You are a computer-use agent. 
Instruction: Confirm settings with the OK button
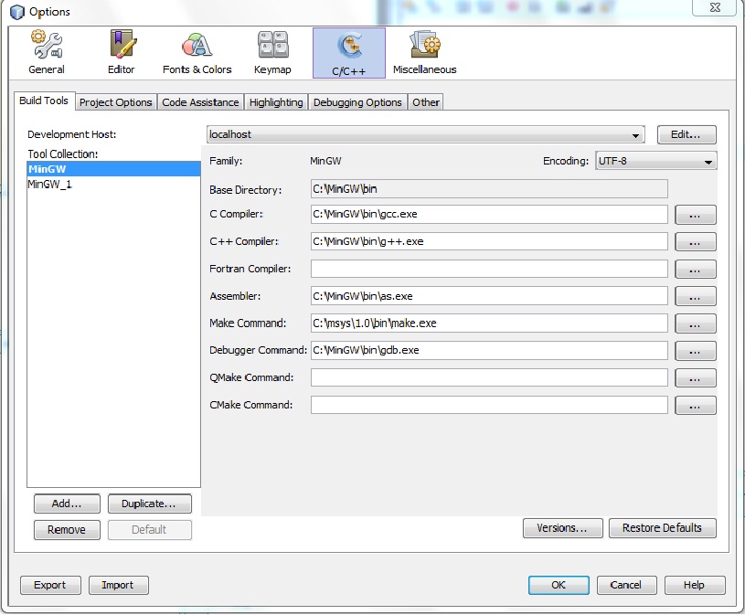coord(559,585)
